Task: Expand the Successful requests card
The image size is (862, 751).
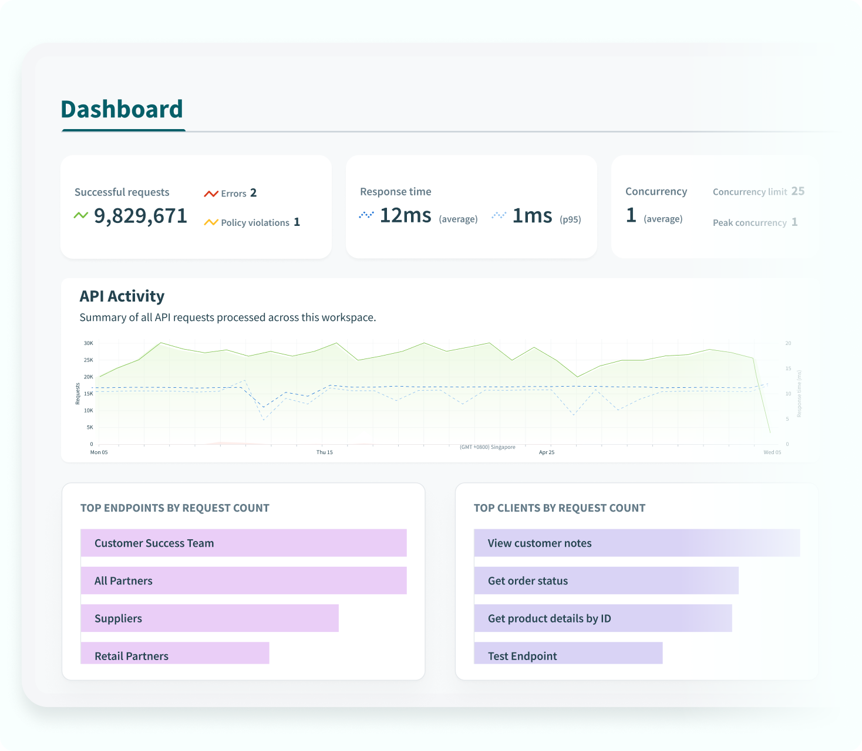Action: (196, 207)
